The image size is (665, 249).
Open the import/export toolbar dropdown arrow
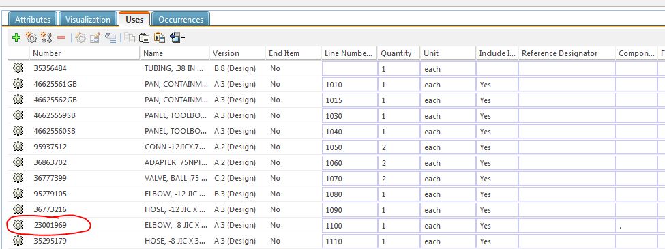tap(183, 38)
